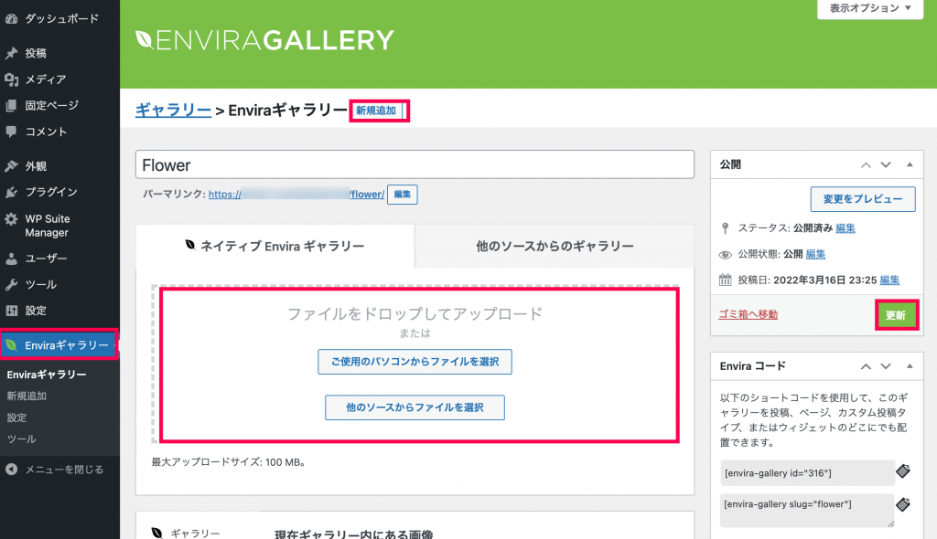Click the Flower gallery title field
The width and height of the screenshot is (937, 539).
415,164
